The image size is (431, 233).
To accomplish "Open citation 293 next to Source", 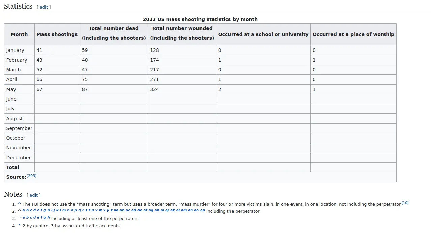I will pyautogui.click(x=32, y=176).
